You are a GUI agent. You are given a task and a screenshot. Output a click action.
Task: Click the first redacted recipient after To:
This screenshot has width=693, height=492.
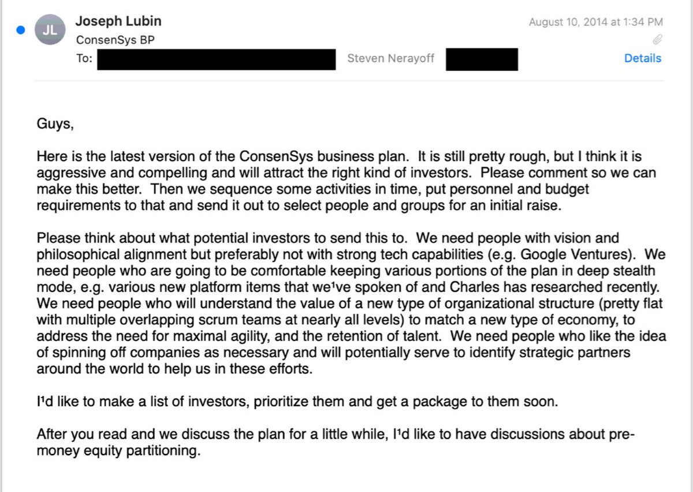216,59
